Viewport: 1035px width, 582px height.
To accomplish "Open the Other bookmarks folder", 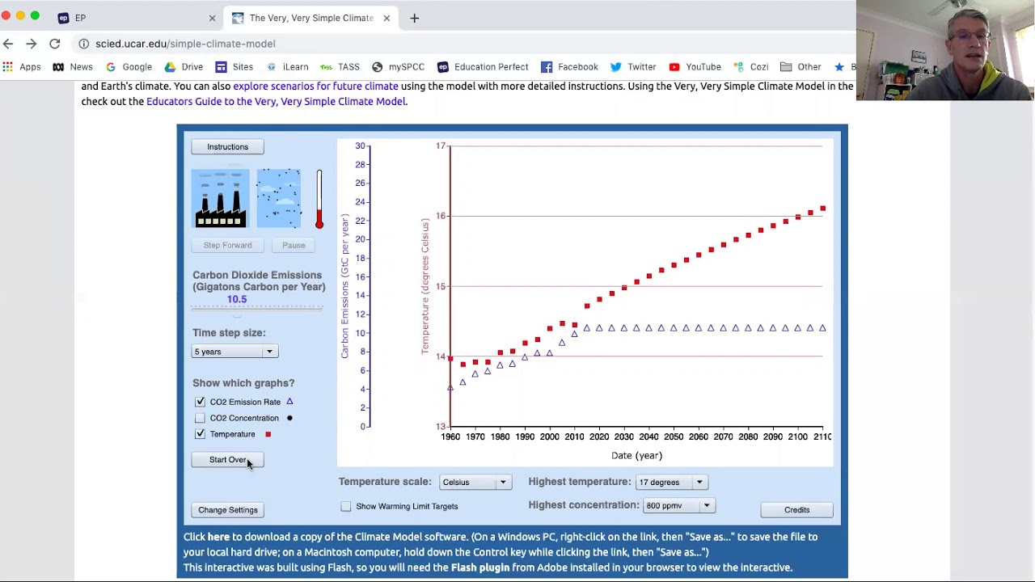I will click(801, 67).
